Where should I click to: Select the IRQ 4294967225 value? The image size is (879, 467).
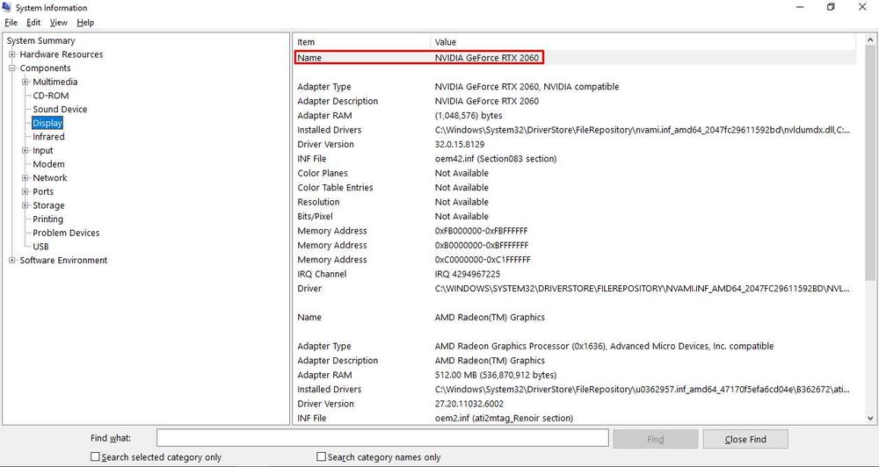(x=468, y=275)
